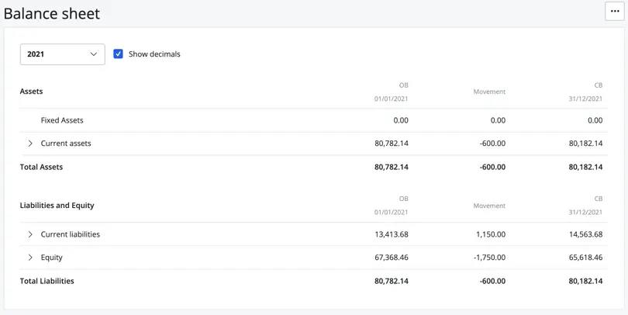This screenshot has width=628, height=315.
Task: Click Current assets opening balance 80,782.14
Action: pyautogui.click(x=392, y=144)
